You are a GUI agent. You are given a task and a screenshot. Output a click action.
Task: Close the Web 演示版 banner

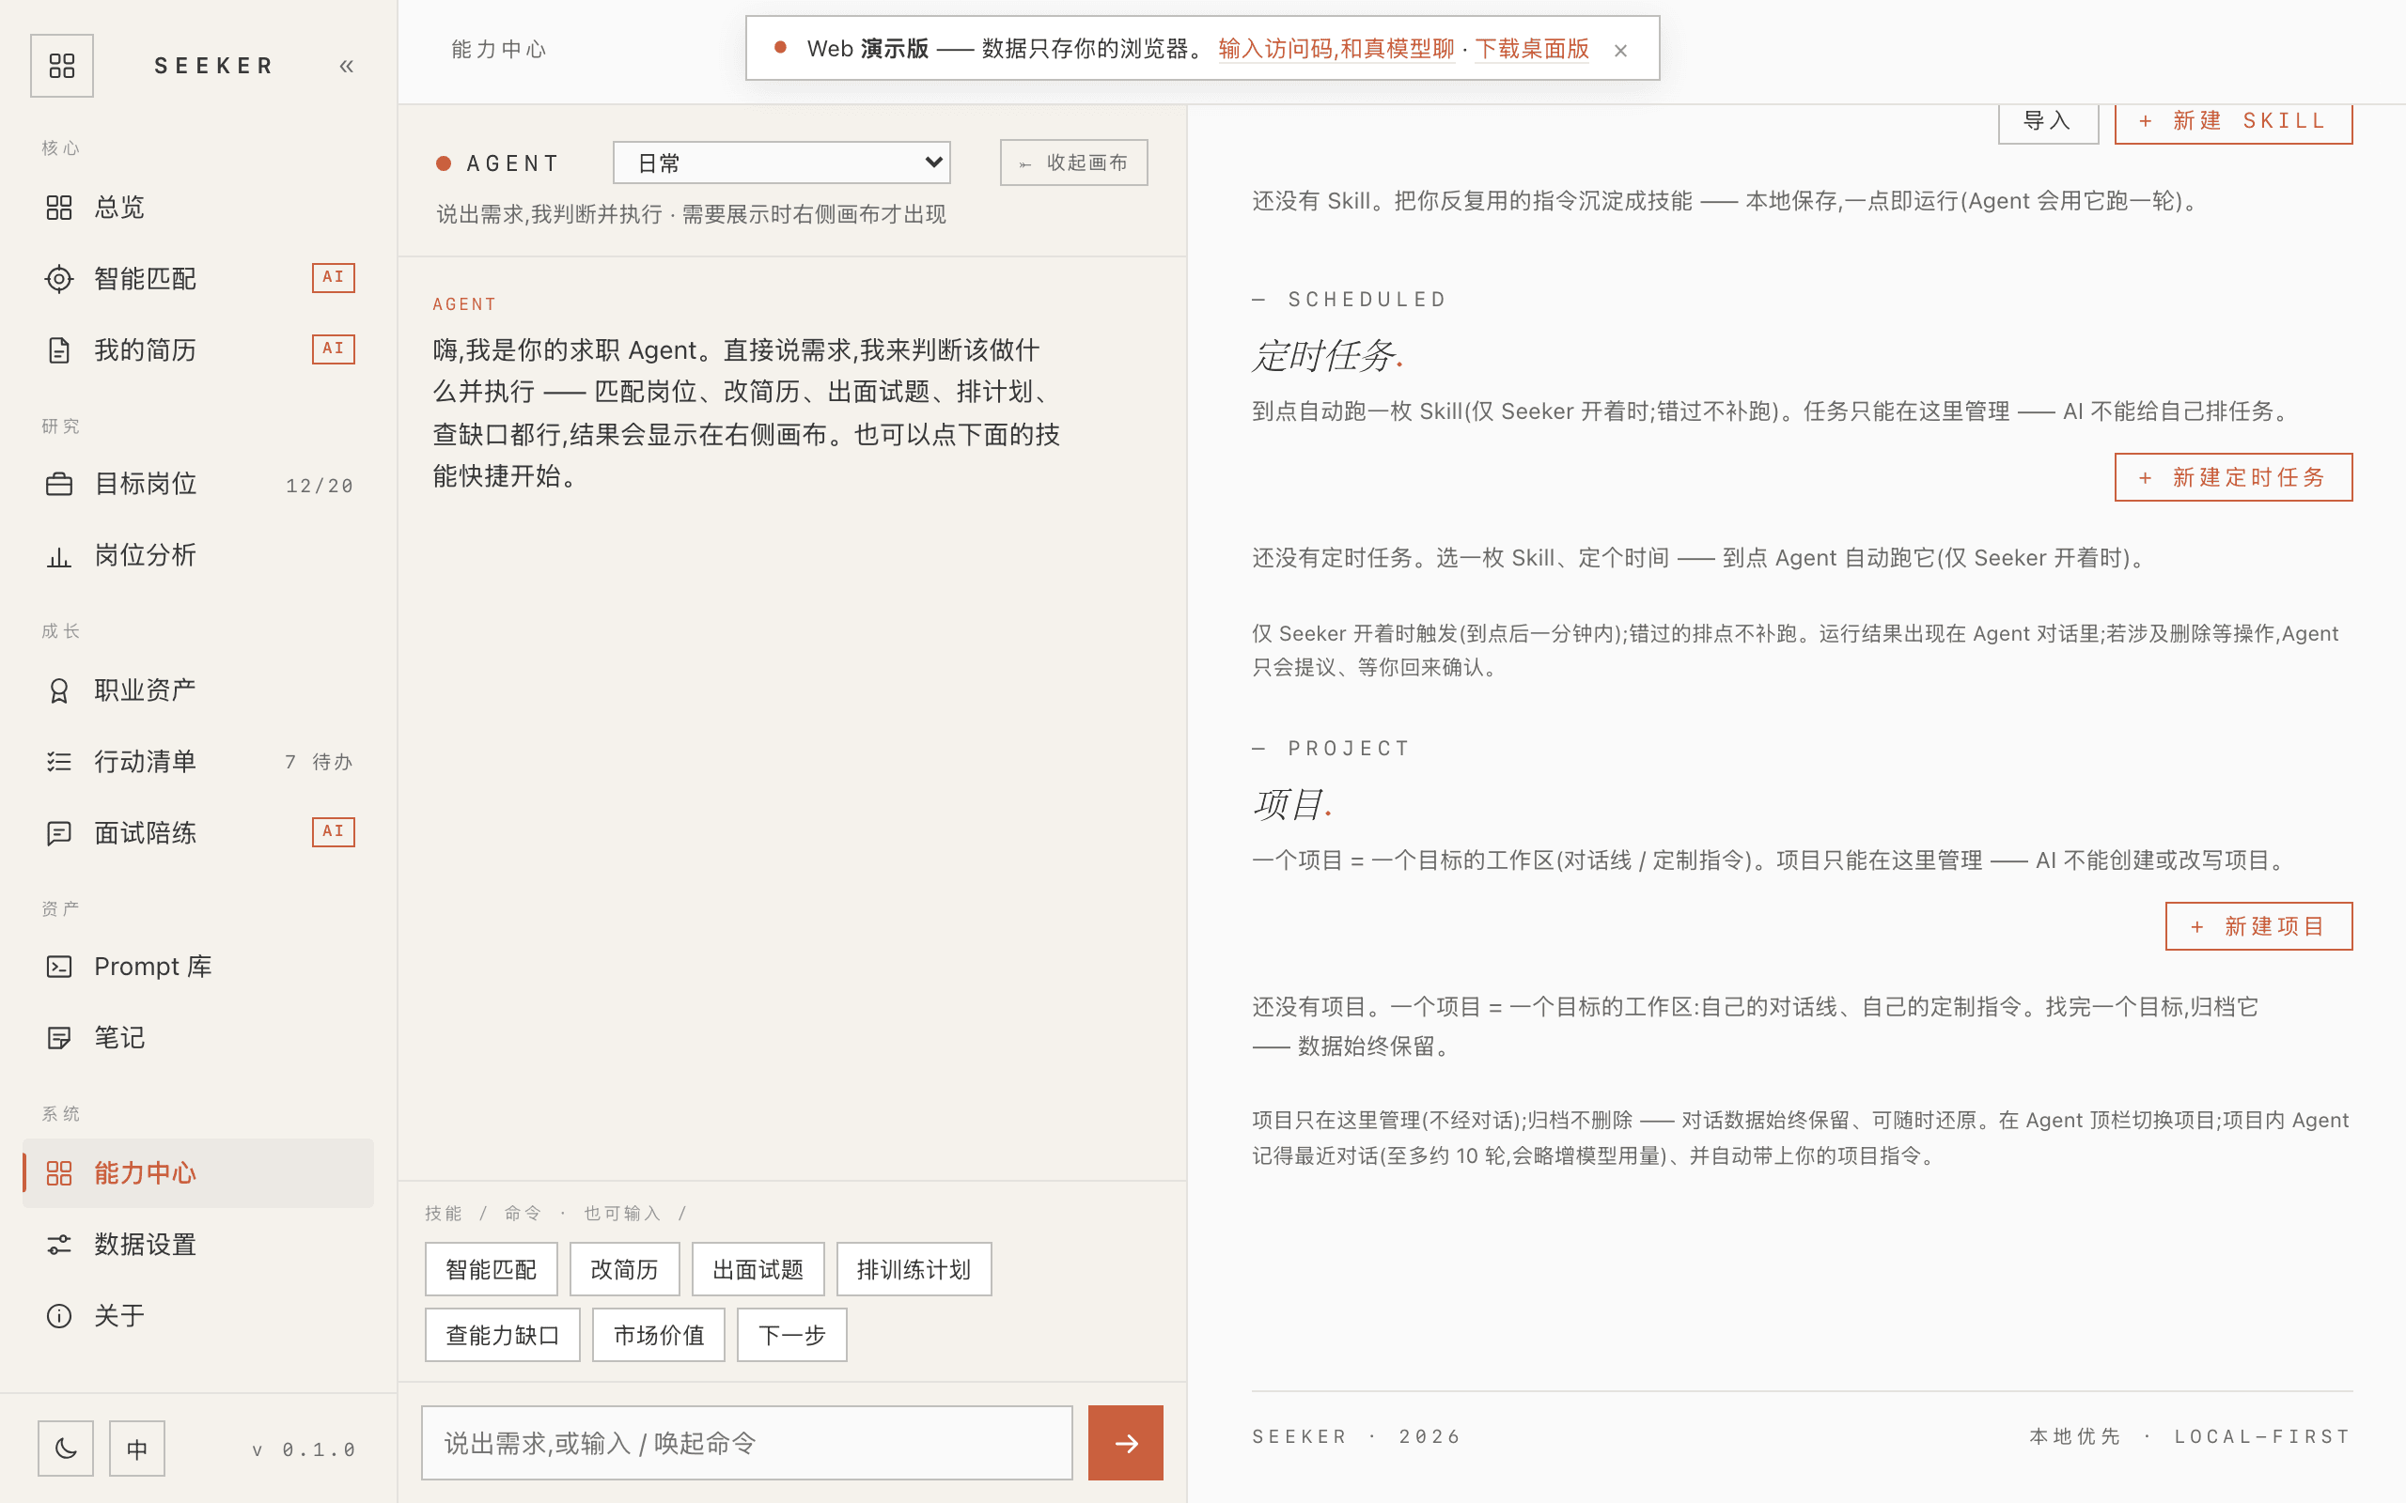tap(1620, 50)
